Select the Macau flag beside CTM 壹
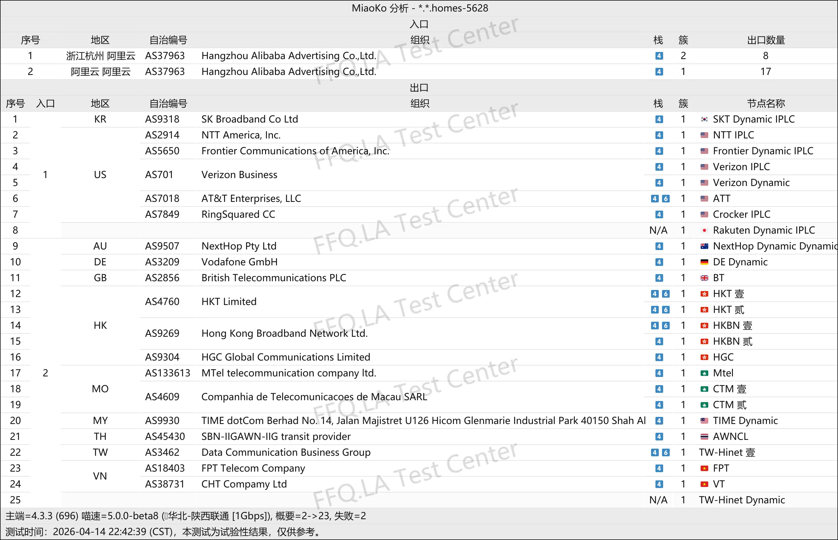 (704, 389)
